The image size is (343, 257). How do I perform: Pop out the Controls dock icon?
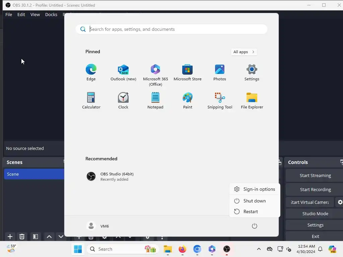[x=341, y=162]
